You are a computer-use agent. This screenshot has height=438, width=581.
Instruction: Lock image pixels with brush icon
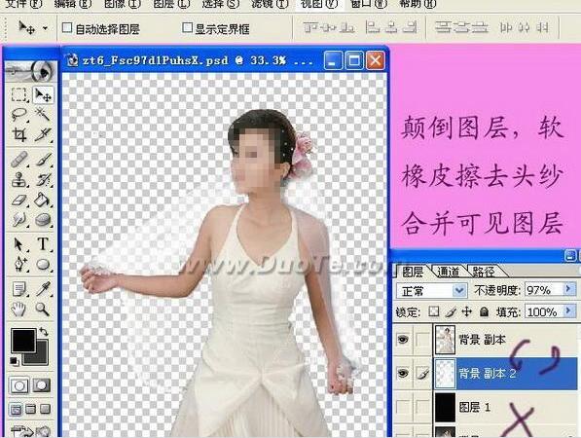450,312
